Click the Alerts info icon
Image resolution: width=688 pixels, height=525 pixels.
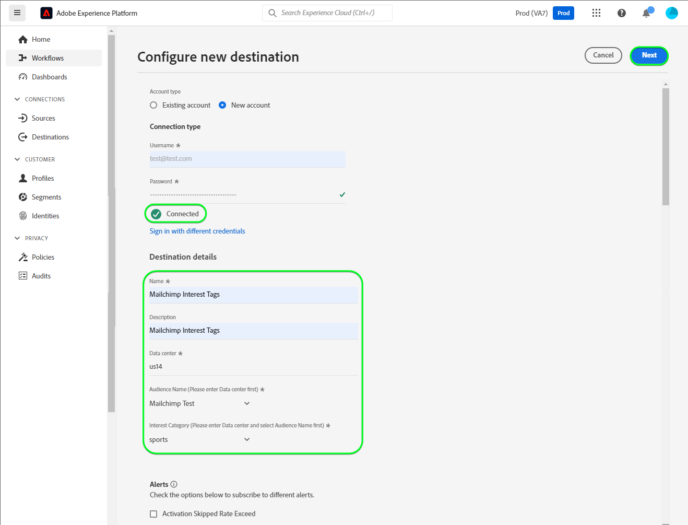(174, 484)
